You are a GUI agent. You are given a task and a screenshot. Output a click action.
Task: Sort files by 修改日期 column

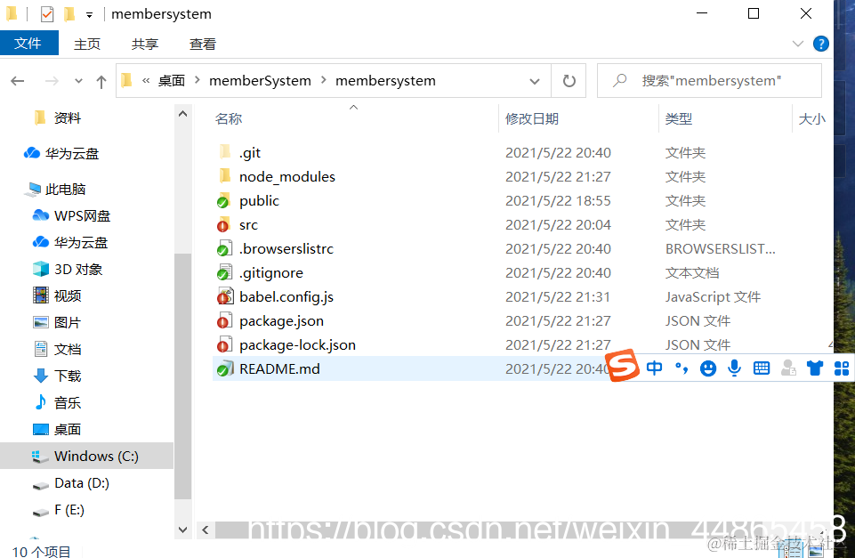tap(532, 119)
